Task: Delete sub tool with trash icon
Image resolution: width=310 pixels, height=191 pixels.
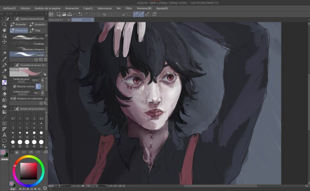Action: pos(46,60)
